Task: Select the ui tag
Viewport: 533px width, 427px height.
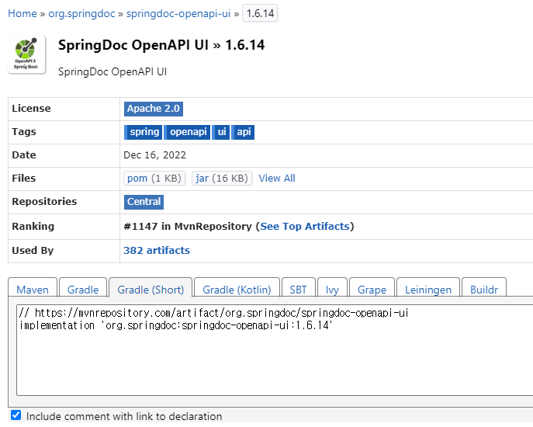Action: point(221,132)
